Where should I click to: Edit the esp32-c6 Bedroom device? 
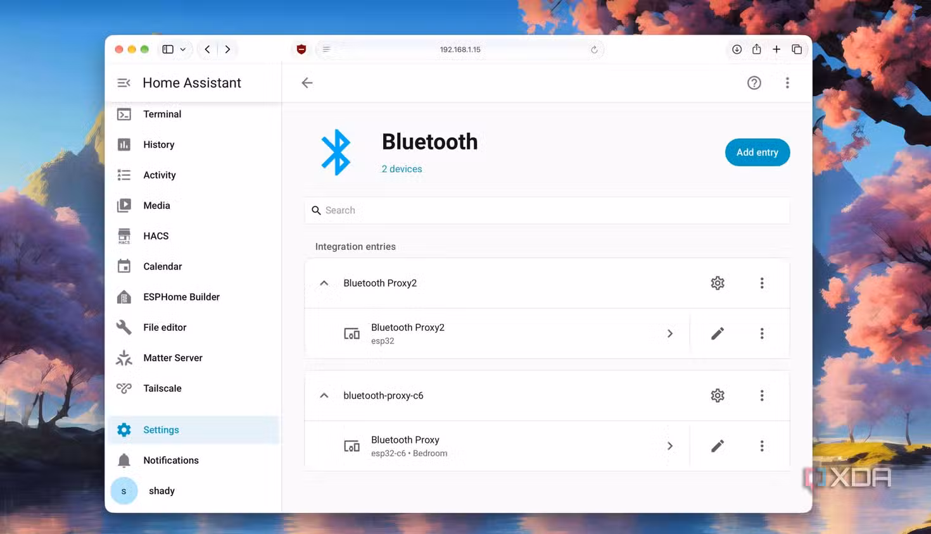pyautogui.click(x=718, y=446)
